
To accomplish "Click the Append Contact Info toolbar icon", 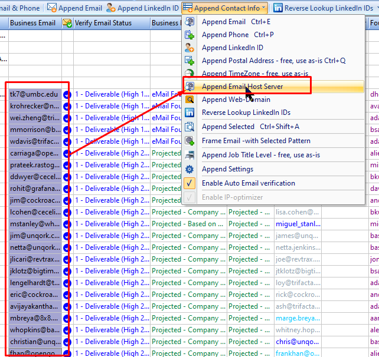I will coord(188,8).
